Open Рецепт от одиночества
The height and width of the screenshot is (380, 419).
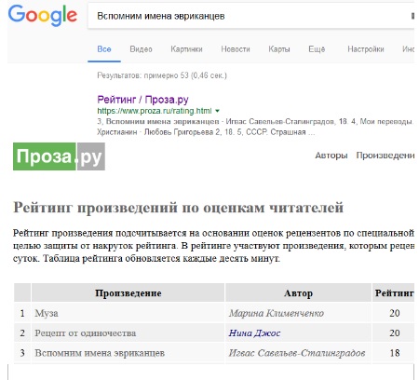86,333
